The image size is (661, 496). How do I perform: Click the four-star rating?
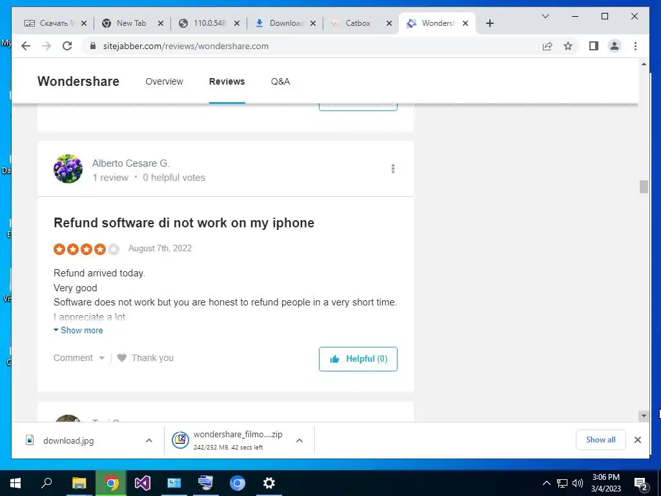click(86, 249)
